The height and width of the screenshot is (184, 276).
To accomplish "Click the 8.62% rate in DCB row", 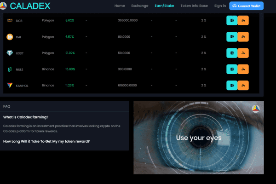I will [x=70, y=20].
